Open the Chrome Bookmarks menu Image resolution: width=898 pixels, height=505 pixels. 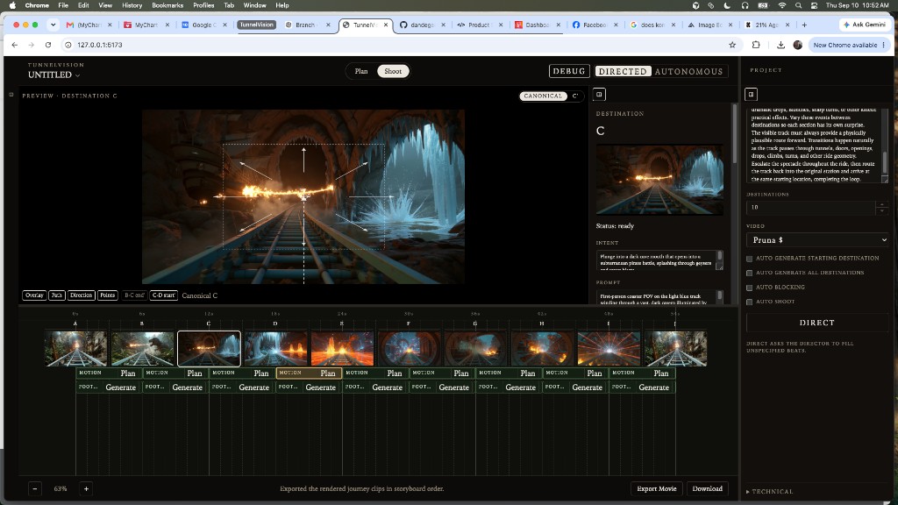pyautogui.click(x=167, y=5)
